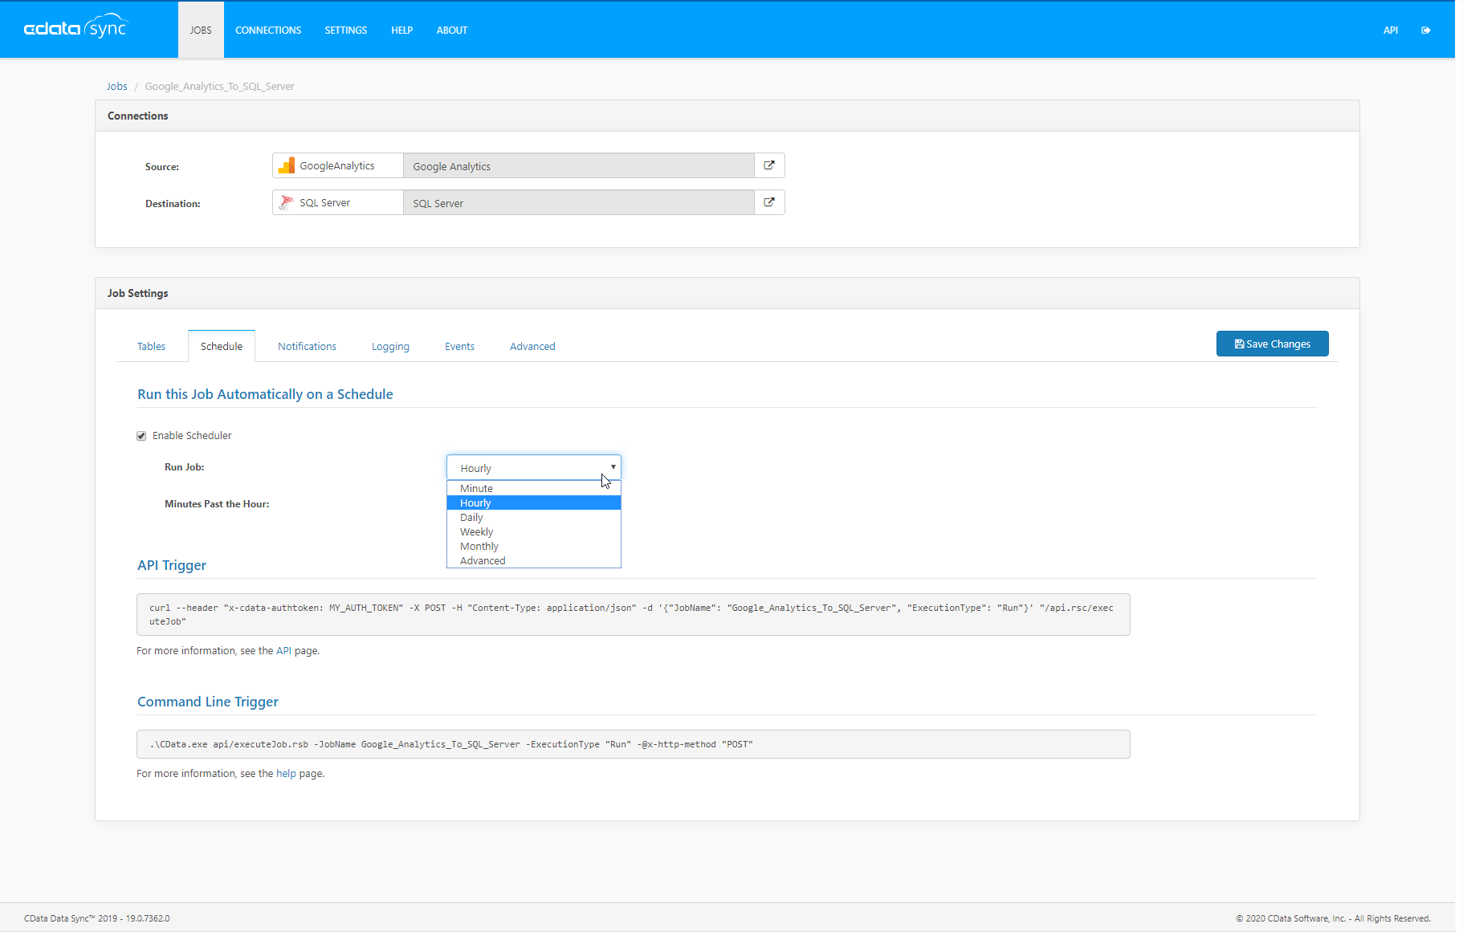Click the Jobs breadcrumb link
The width and height of the screenshot is (1463, 932).
[116, 87]
